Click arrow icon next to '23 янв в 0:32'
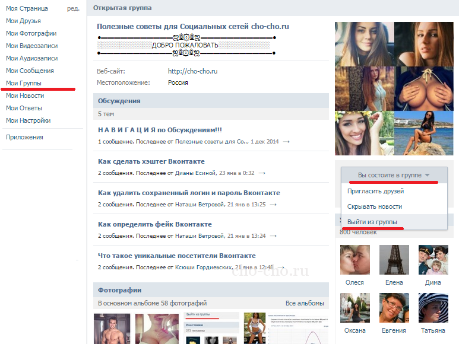This screenshot has height=344, width=459. click(262, 173)
